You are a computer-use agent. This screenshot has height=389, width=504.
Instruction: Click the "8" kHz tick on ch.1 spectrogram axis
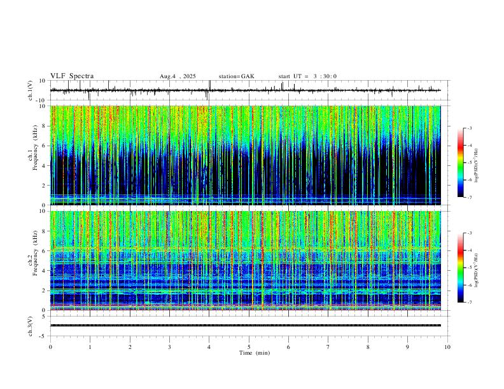tap(44, 126)
